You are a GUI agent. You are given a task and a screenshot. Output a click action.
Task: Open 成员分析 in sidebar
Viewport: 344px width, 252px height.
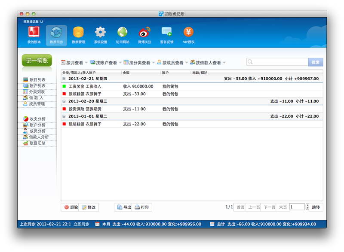click(x=34, y=131)
